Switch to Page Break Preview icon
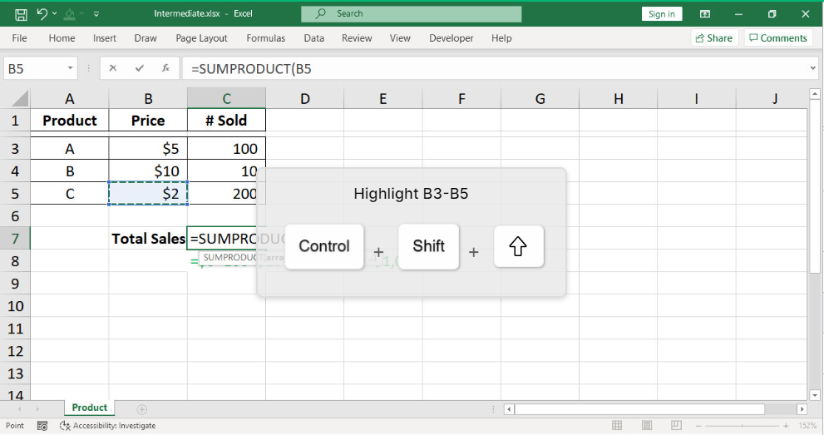This screenshot has width=824, height=435. click(676, 426)
